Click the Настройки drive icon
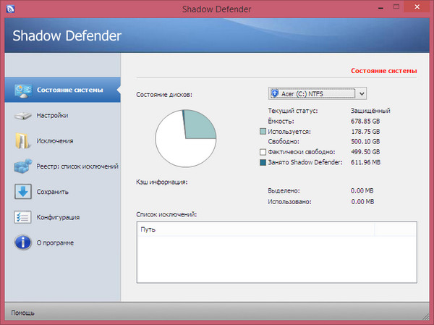Viewport: 434px width, 325px height. (x=22, y=116)
